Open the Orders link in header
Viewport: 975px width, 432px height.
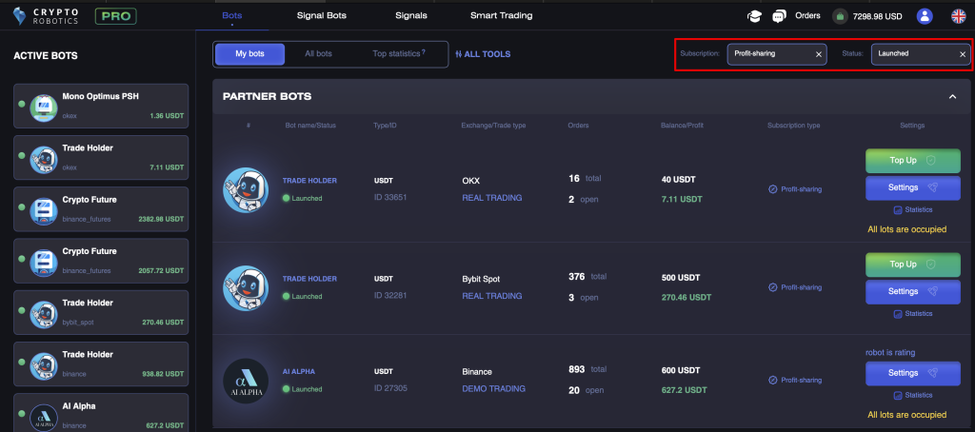coord(807,15)
